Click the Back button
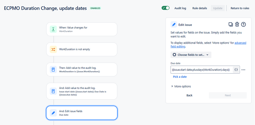 pyautogui.click(x=189, y=95)
